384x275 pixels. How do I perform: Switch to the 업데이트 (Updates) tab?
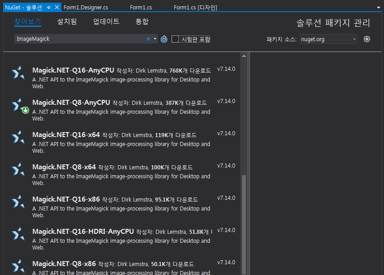click(x=106, y=21)
